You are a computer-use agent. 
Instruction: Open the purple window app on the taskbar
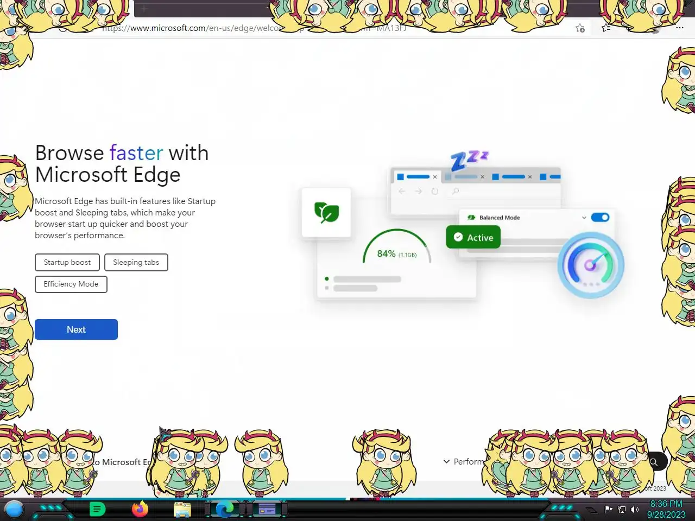click(x=267, y=509)
